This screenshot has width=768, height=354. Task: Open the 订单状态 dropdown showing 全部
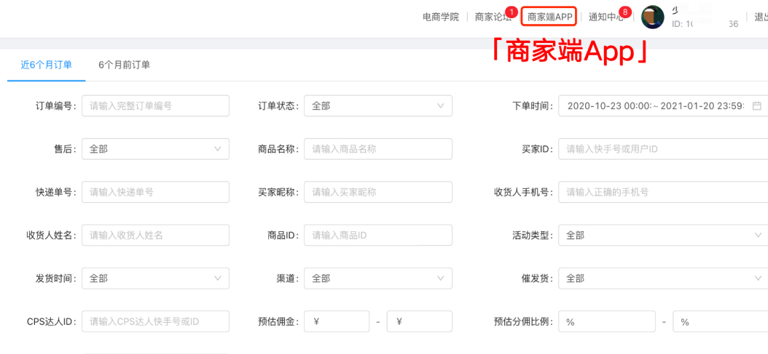[x=378, y=105]
